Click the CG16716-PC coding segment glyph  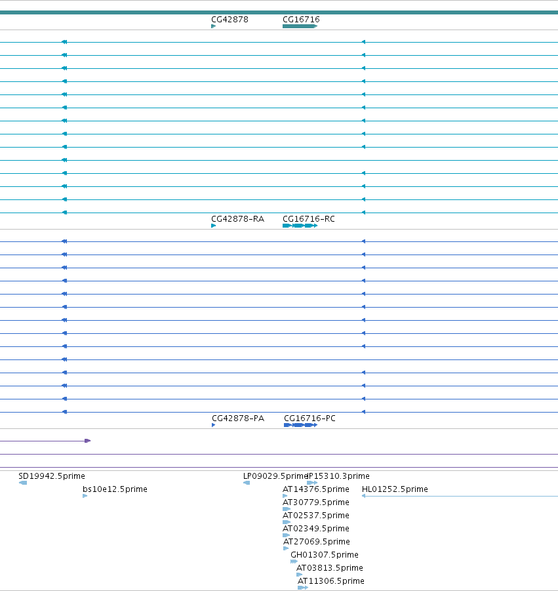pyautogui.click(x=301, y=425)
